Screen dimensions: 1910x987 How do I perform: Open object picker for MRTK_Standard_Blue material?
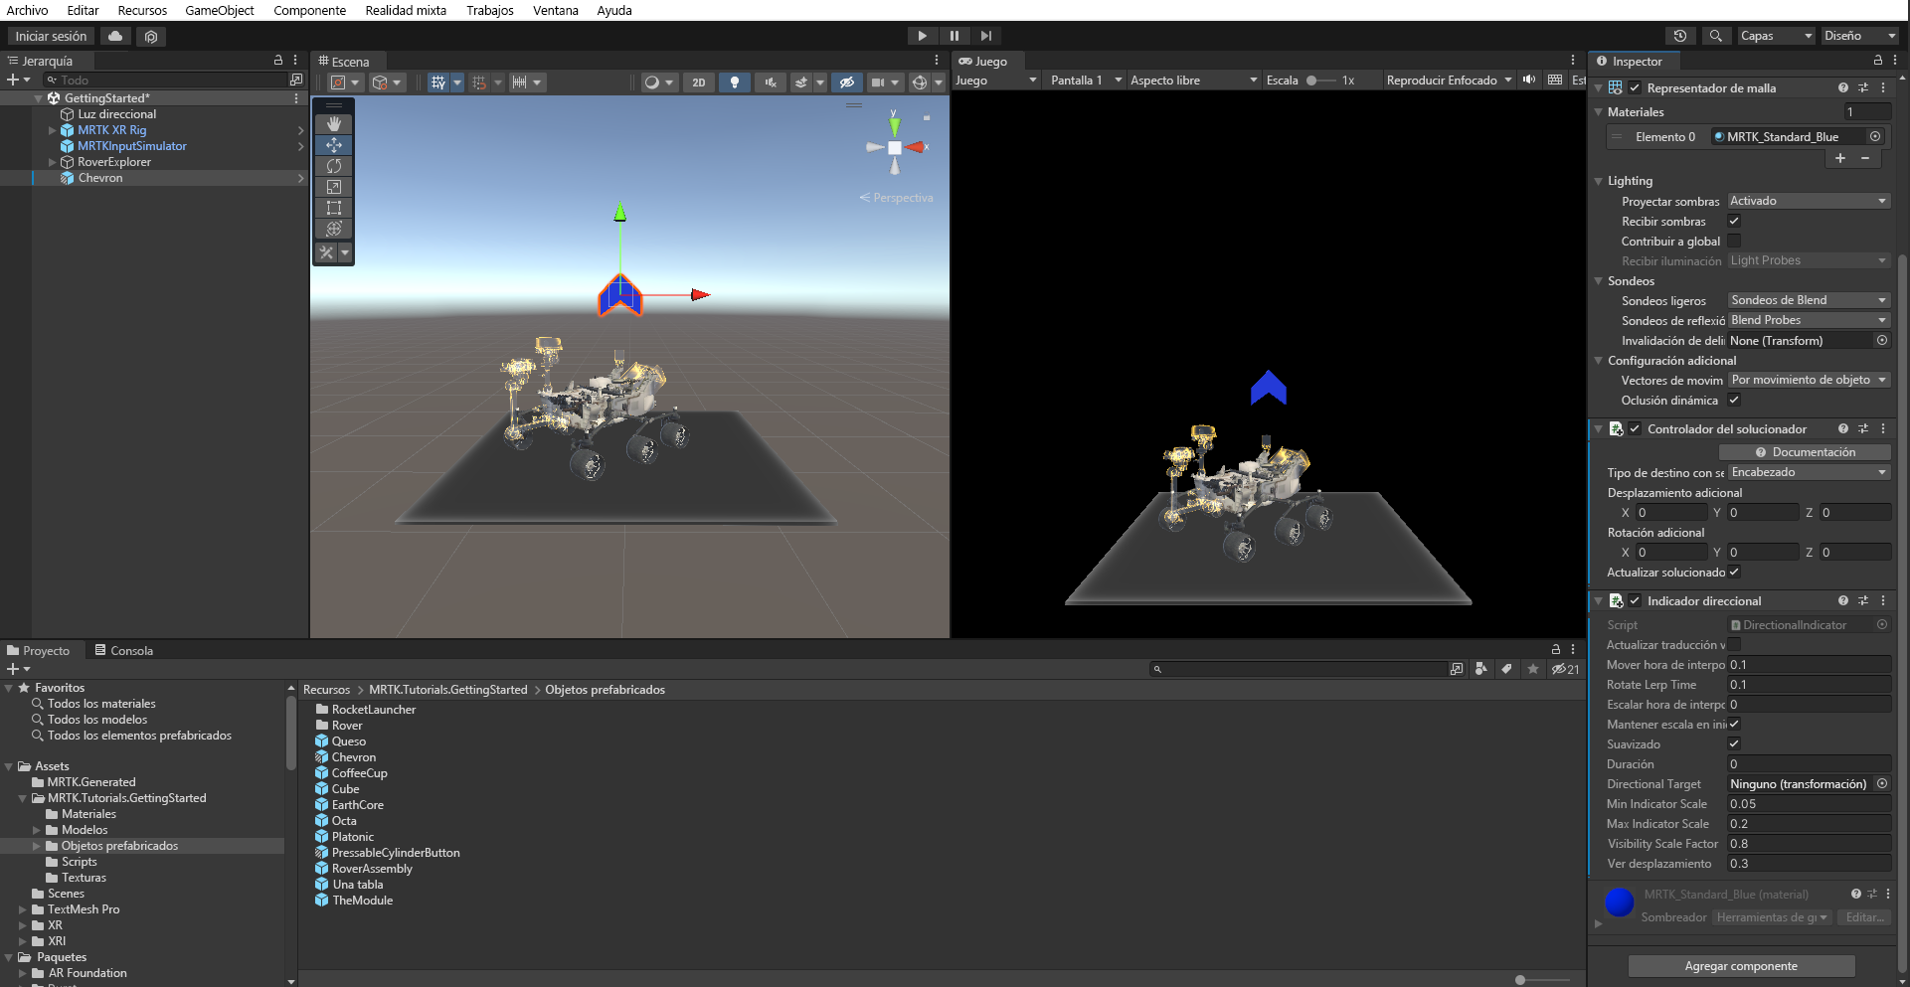click(x=1875, y=137)
